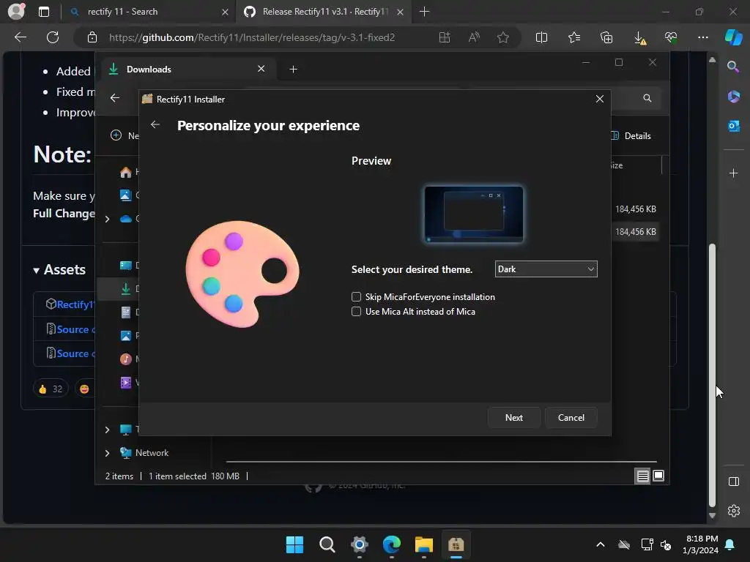Viewport: 750px width, 562px height.
Task: Click the Edge address bar URL
Action: (x=252, y=37)
